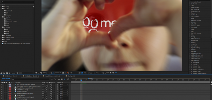This screenshot has height=100, width=212.
Task: Hide the White Solid 1 layer
Action: (x=1, y=95)
